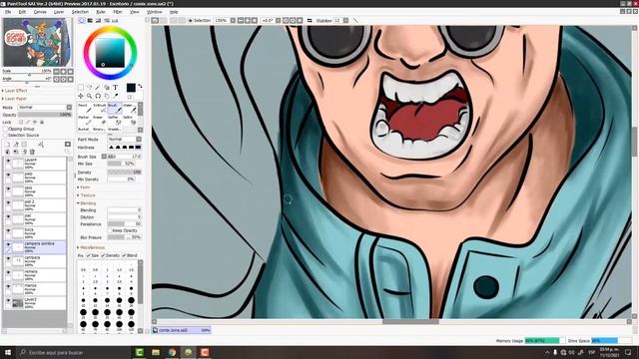Toggle the Blend pressure checkbox
Viewport: 639px width, 359px height.
pyautogui.click(x=124, y=255)
